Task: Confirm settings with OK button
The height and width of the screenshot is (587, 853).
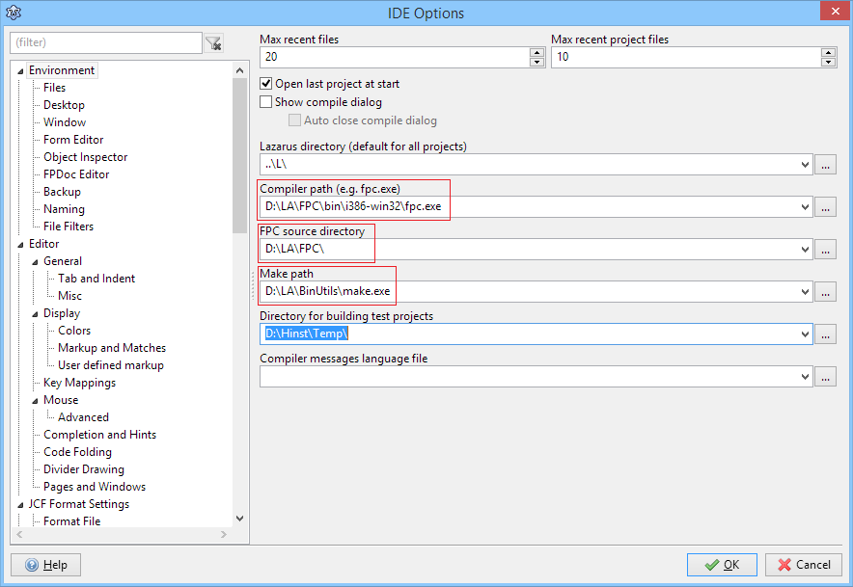Action: (x=722, y=565)
